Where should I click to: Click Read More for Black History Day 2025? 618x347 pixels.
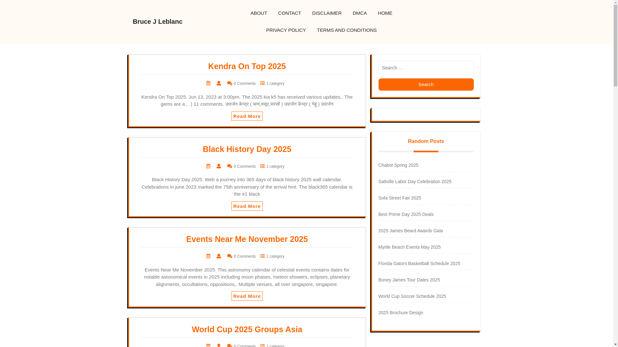[x=247, y=206]
